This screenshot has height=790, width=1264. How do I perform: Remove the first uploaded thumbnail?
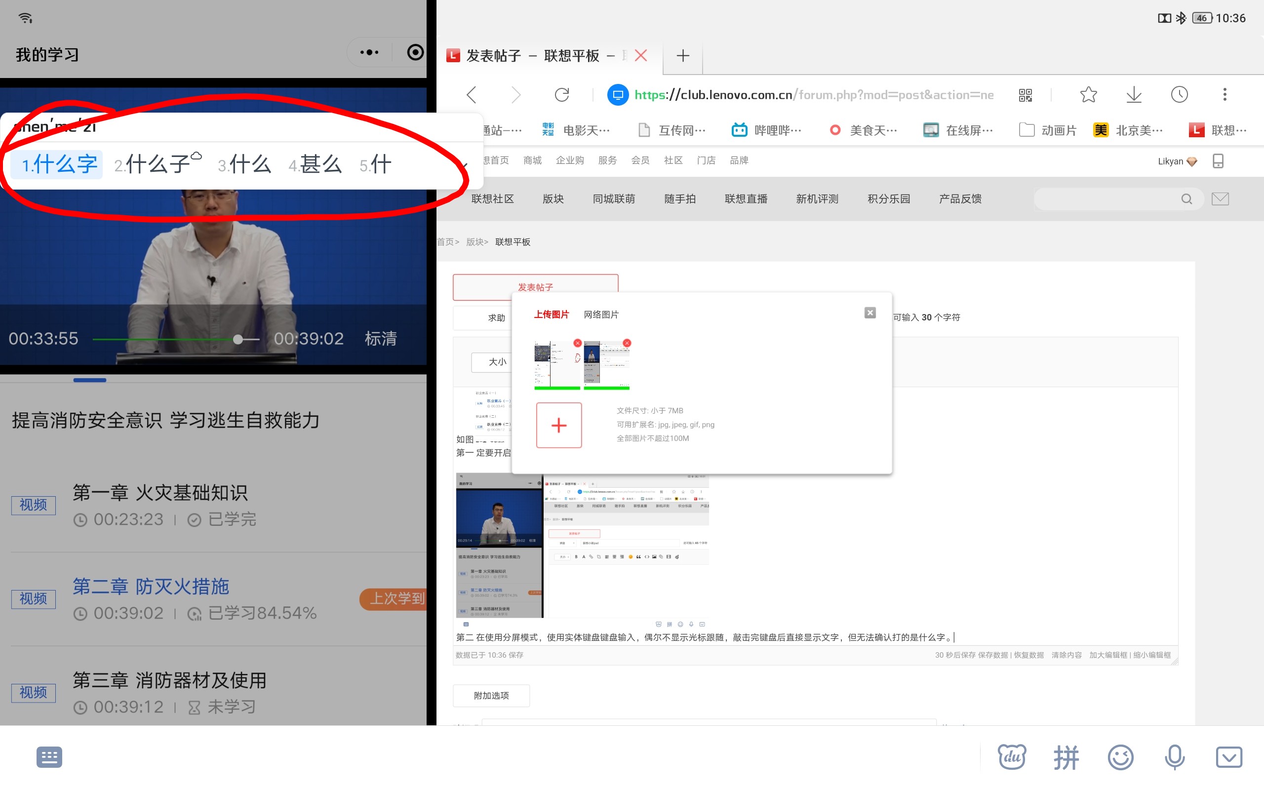pos(577,343)
